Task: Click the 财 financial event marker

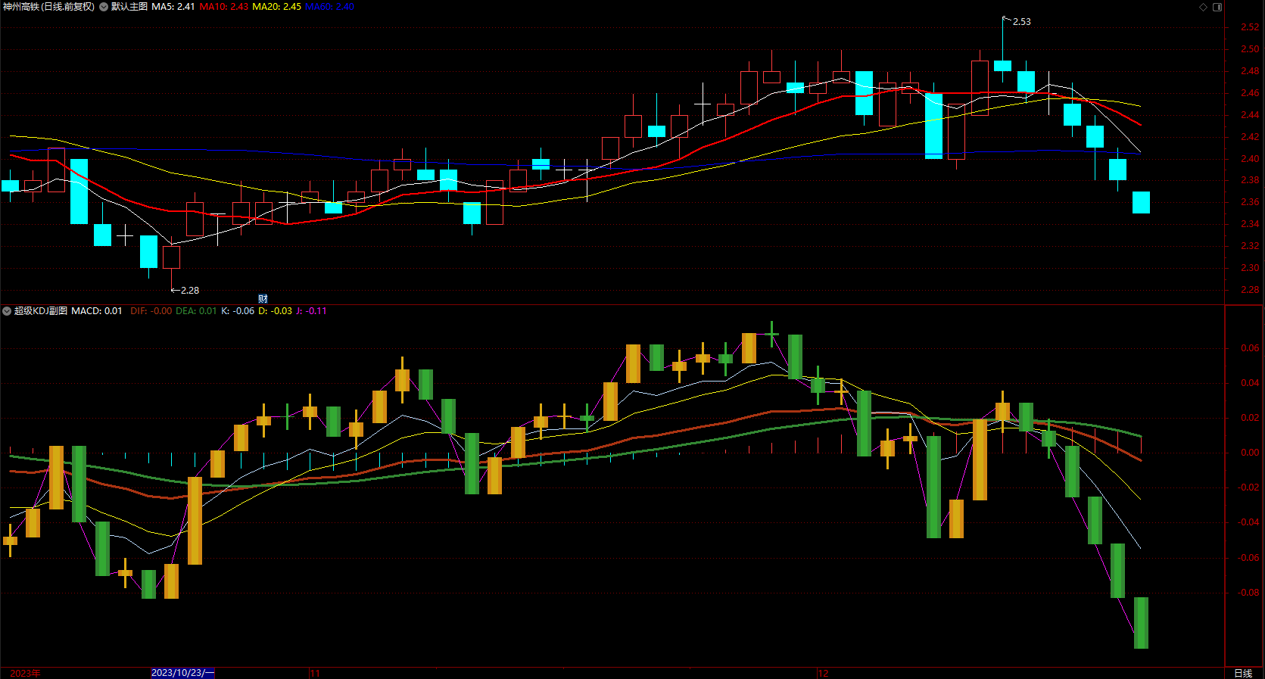Action: pyautogui.click(x=263, y=299)
